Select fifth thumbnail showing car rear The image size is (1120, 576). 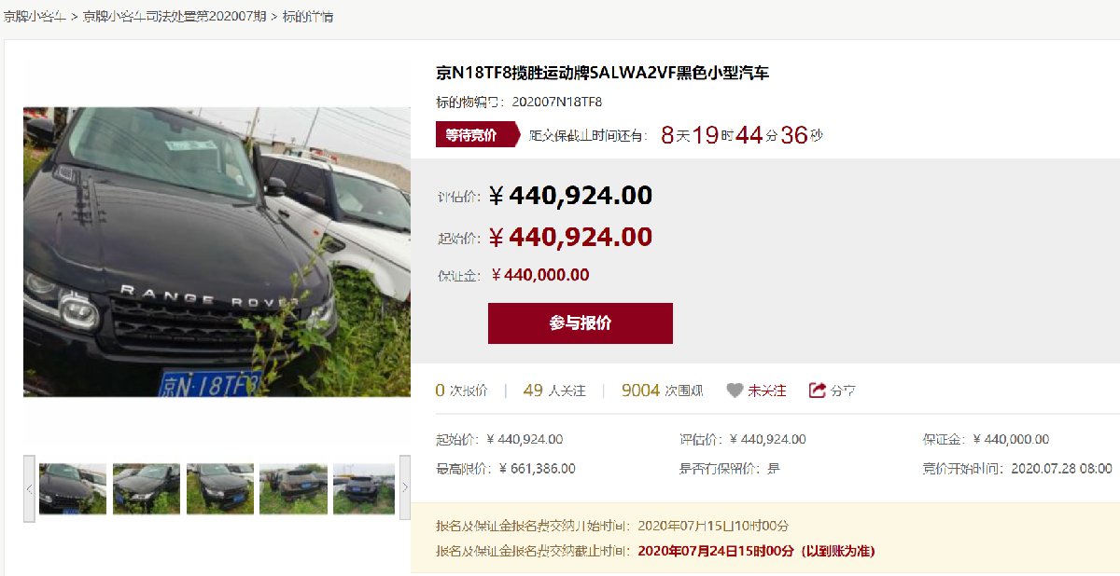tap(364, 488)
